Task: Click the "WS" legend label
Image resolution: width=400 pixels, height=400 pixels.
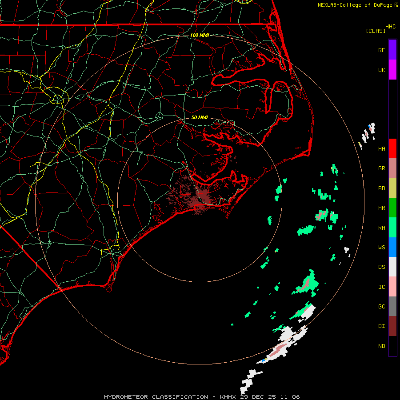Action: click(x=381, y=247)
